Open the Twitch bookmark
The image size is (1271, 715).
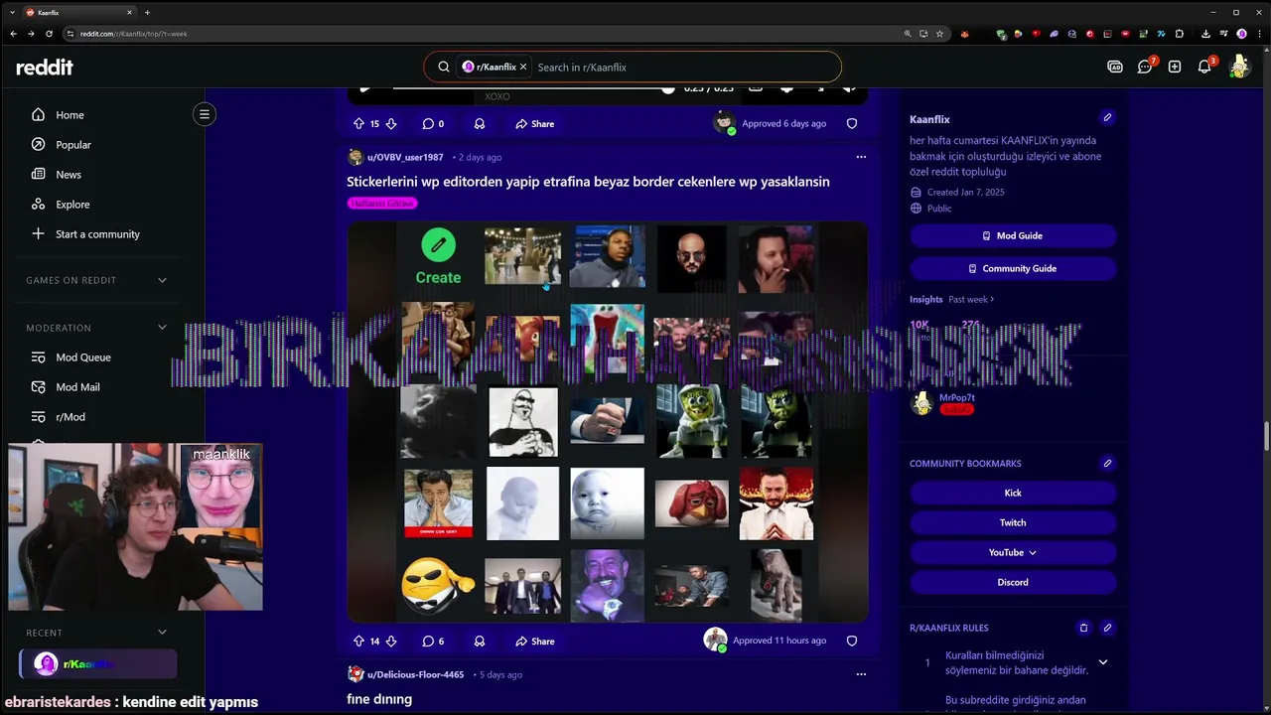1013,523
